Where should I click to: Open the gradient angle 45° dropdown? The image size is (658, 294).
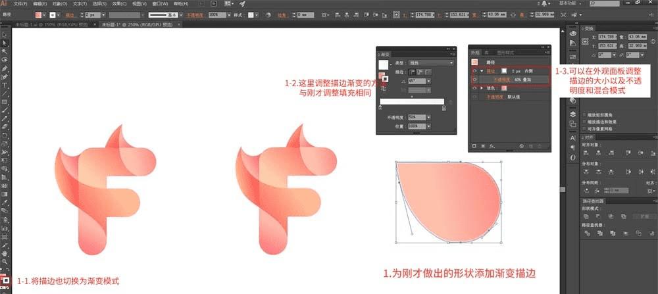[428, 81]
